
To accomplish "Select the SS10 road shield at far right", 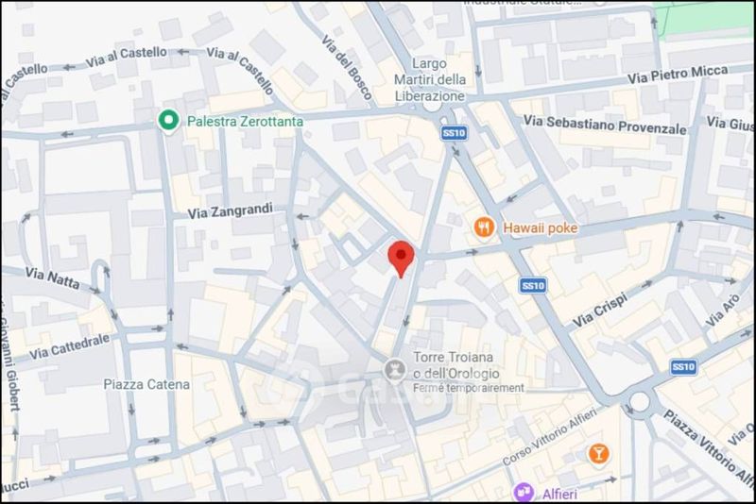I will click(x=683, y=367).
